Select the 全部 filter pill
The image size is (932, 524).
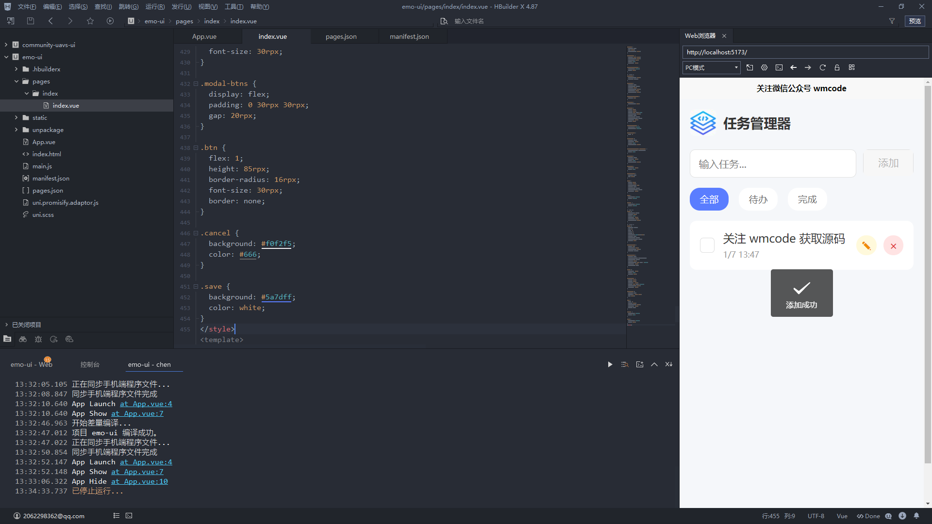click(709, 199)
